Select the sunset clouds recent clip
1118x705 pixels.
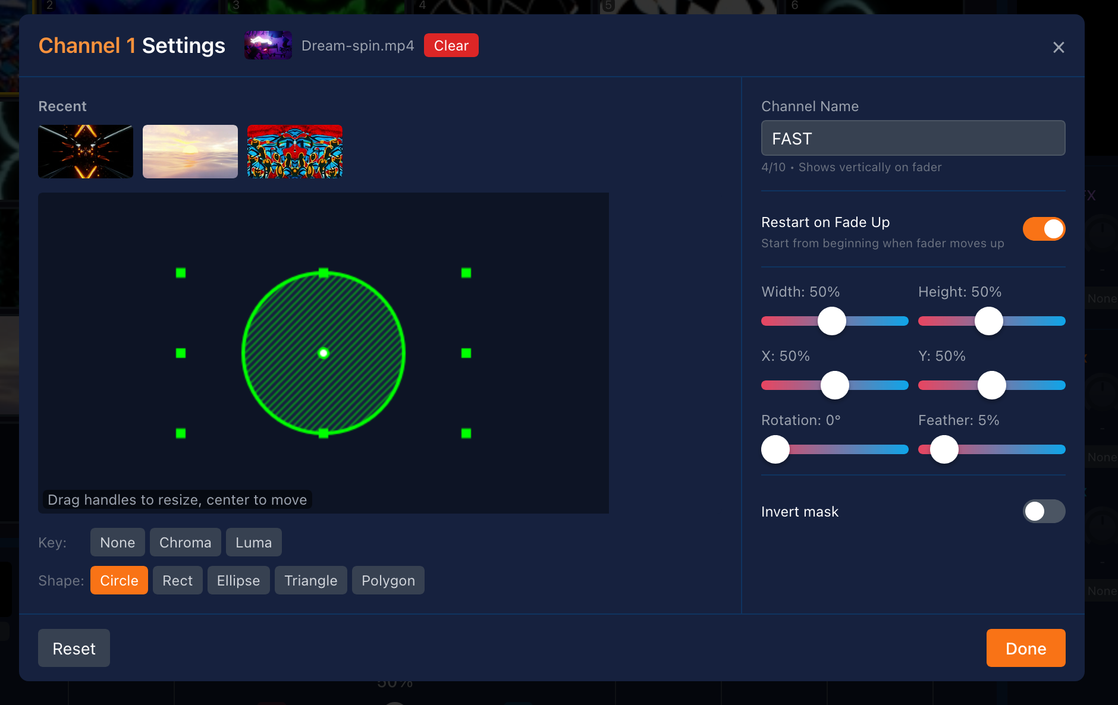coord(190,152)
